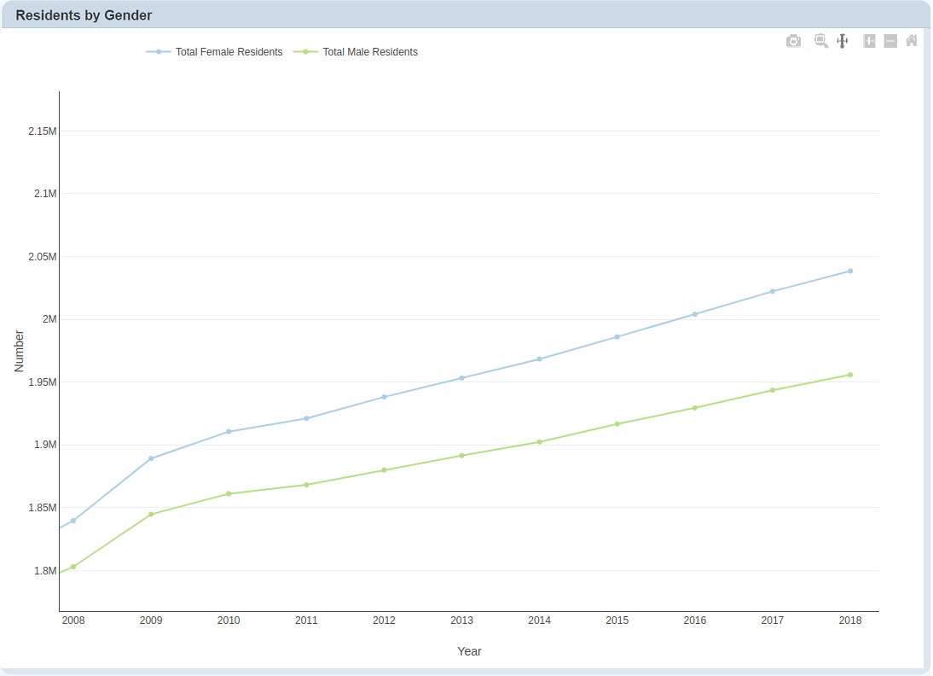This screenshot has height=676, width=933.
Task: Click the green legend line marker
Action: tap(306, 52)
